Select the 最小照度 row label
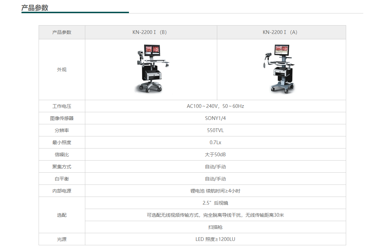The width and height of the screenshot is (371, 251). tap(62, 142)
